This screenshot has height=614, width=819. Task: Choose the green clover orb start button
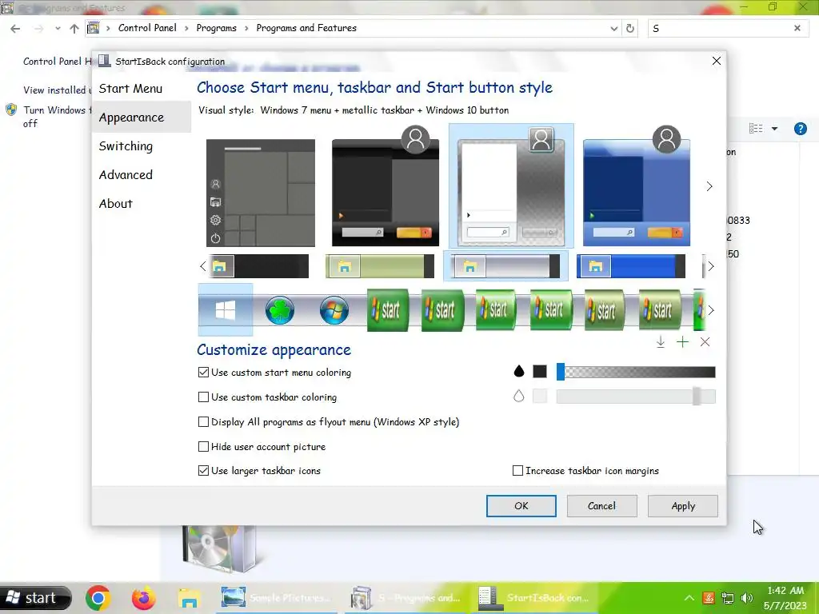(x=280, y=310)
